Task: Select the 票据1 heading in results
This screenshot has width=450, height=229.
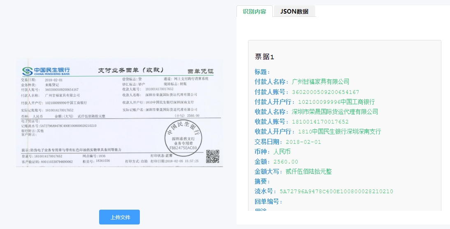Action: click(264, 57)
